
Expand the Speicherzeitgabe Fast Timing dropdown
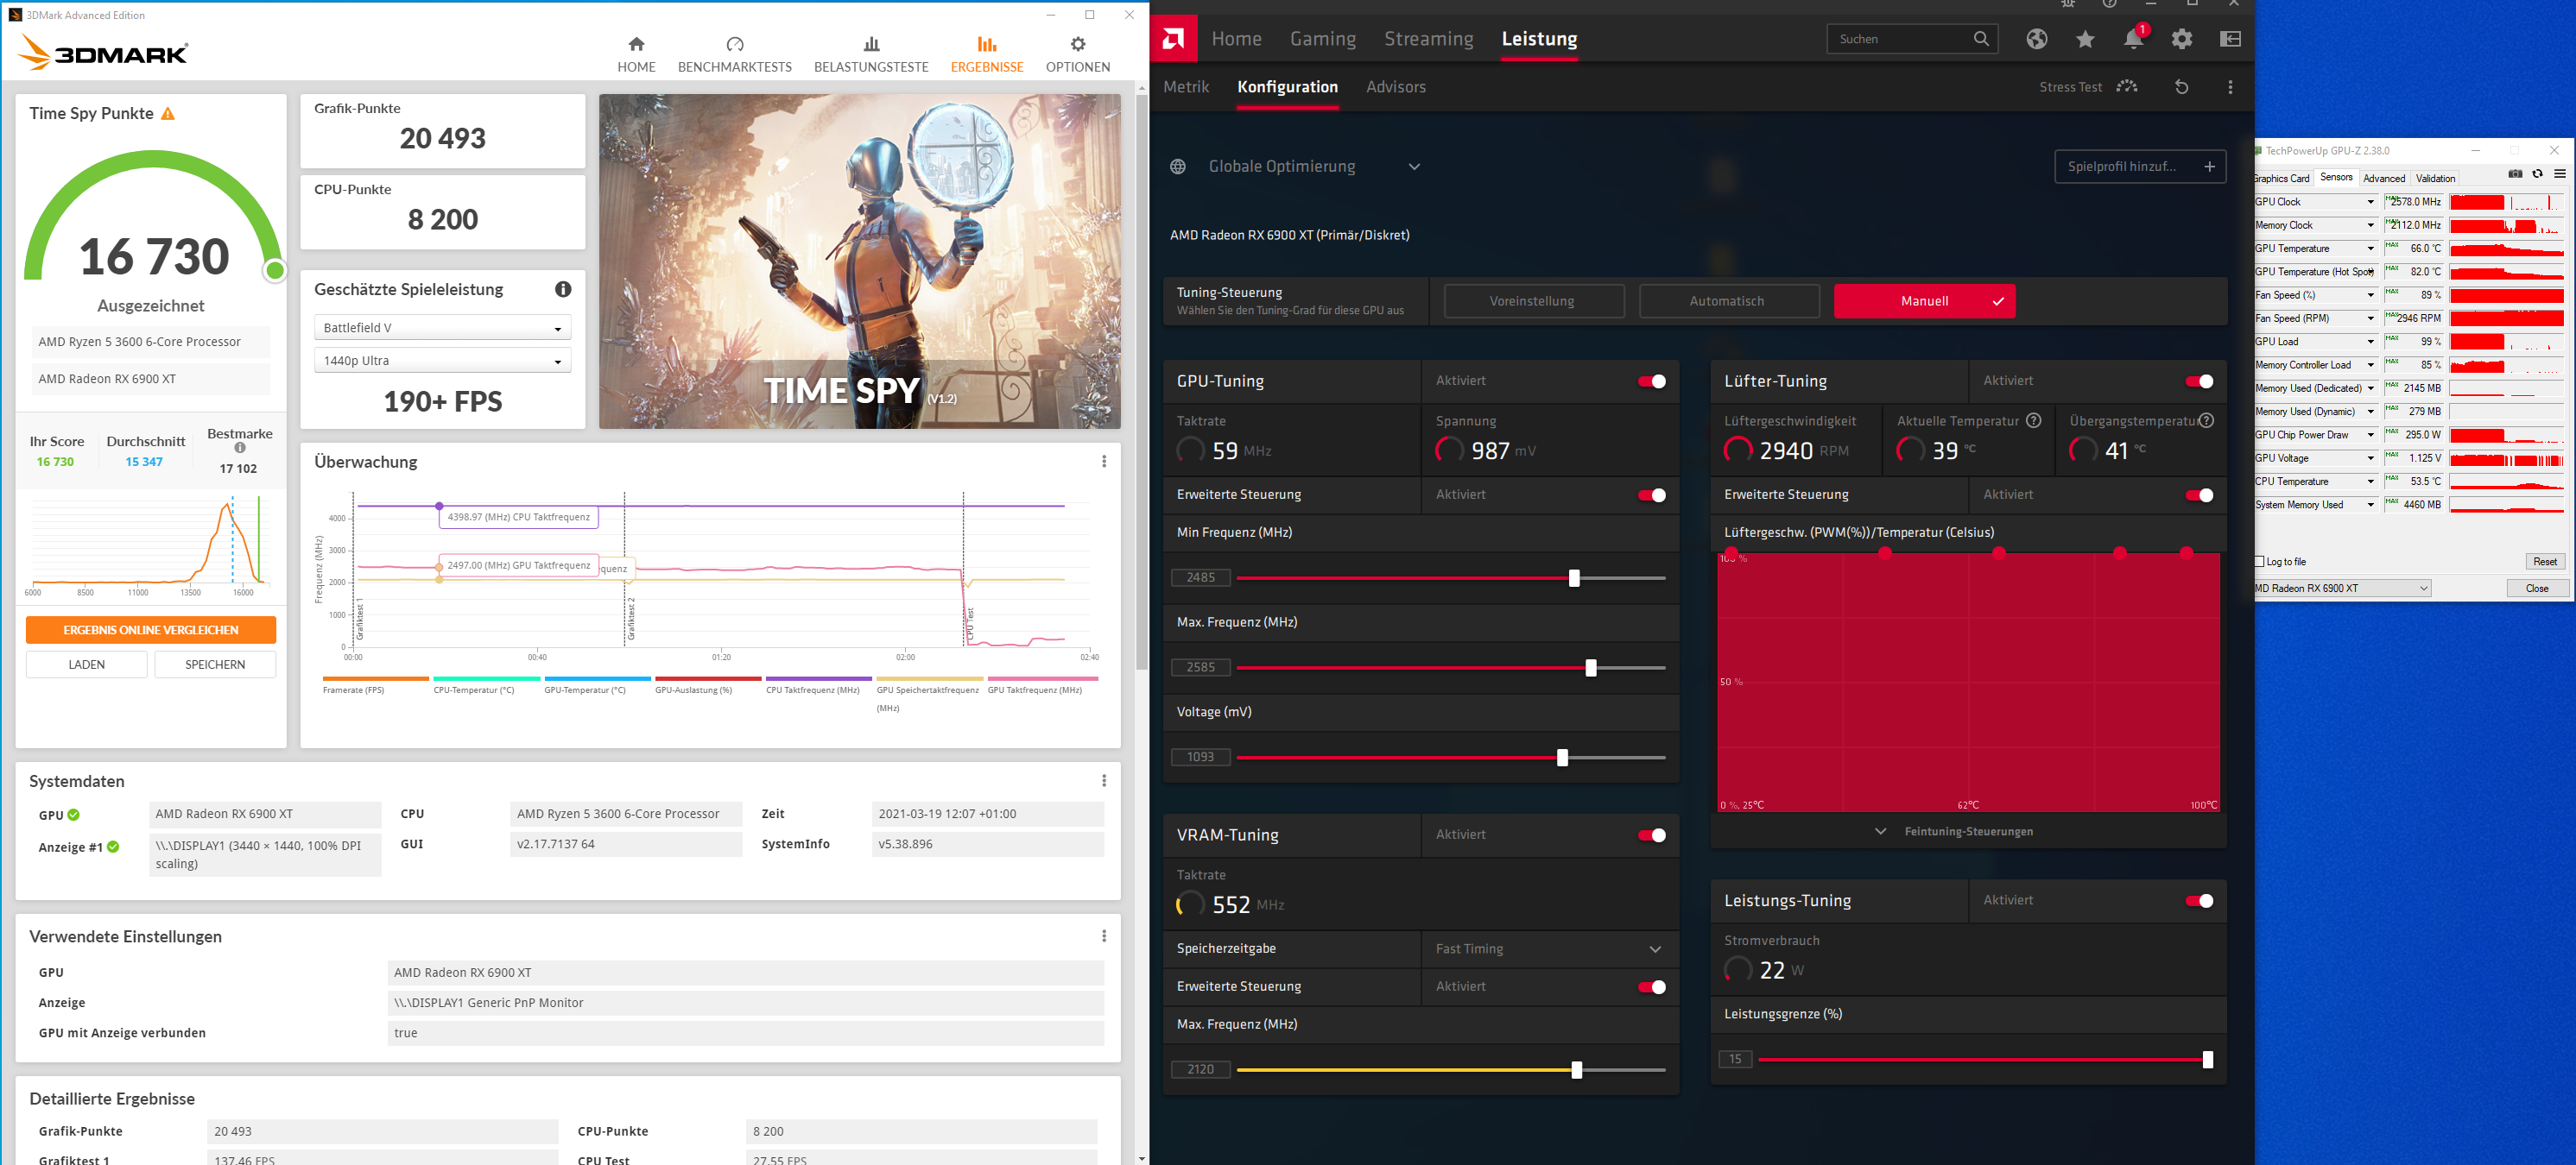[x=1548, y=949]
